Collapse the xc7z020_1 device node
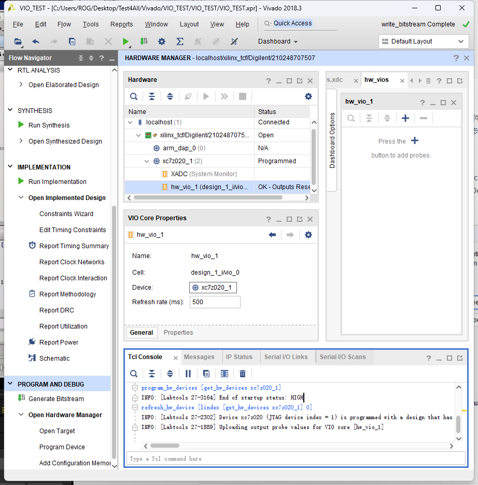This screenshot has height=485, width=478. coord(147,161)
